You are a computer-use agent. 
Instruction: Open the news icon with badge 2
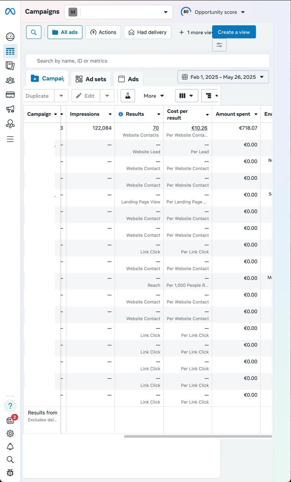11,420
